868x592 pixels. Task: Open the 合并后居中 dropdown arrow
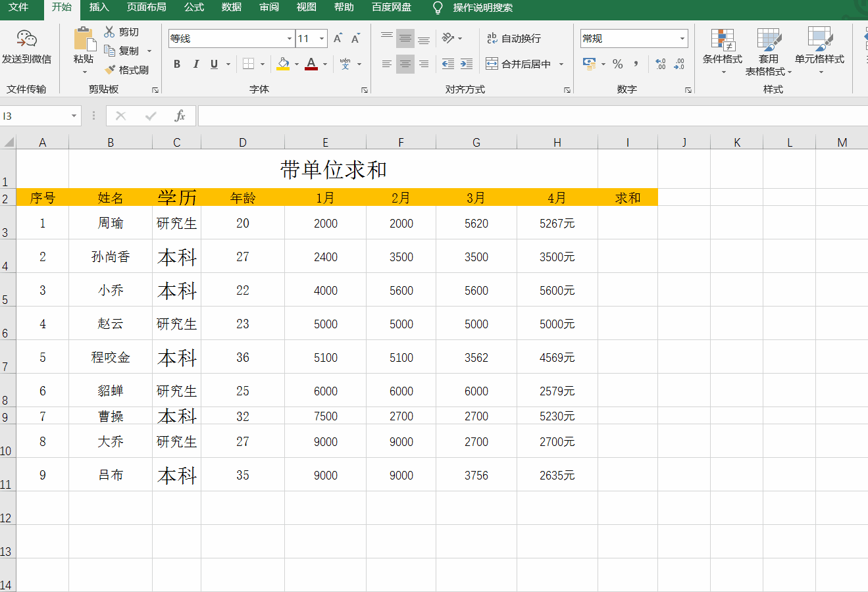(x=561, y=64)
